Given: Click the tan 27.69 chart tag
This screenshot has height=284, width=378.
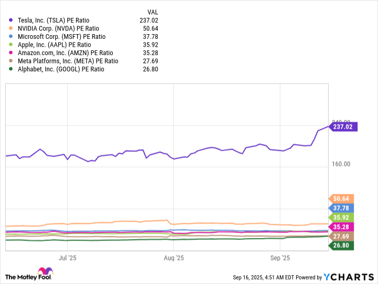Looking at the screenshot, I should tap(341, 236).
